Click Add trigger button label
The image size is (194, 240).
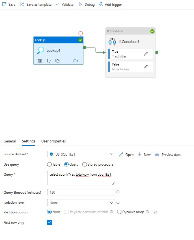coord(113,5)
